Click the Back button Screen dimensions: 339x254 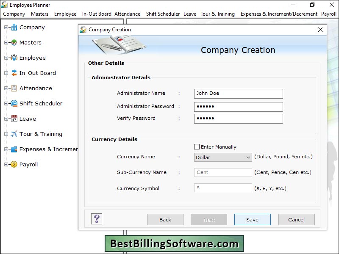tap(165, 219)
